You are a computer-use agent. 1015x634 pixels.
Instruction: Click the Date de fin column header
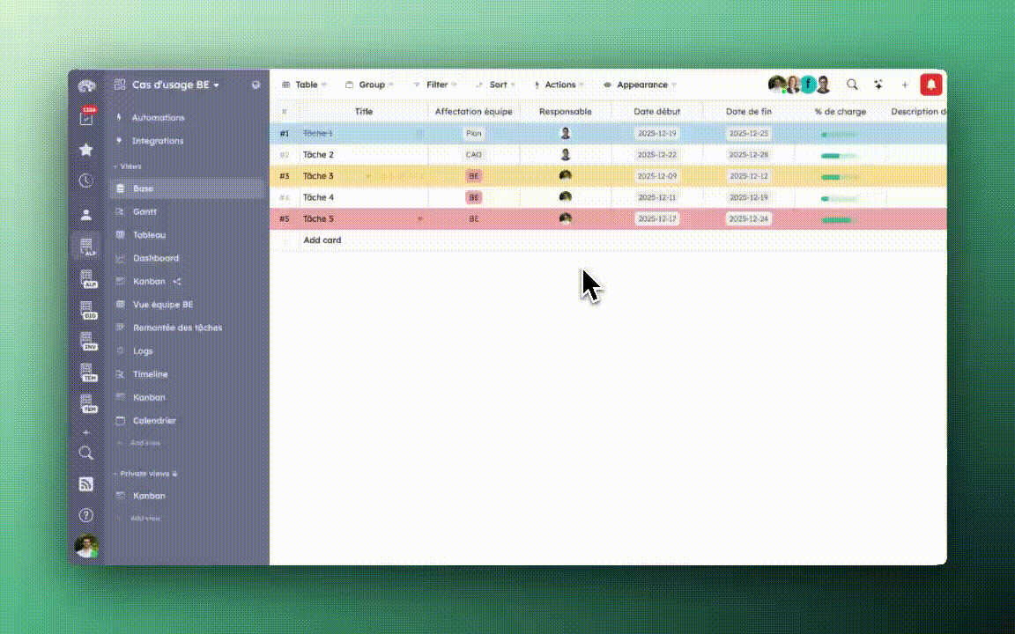[x=748, y=111]
